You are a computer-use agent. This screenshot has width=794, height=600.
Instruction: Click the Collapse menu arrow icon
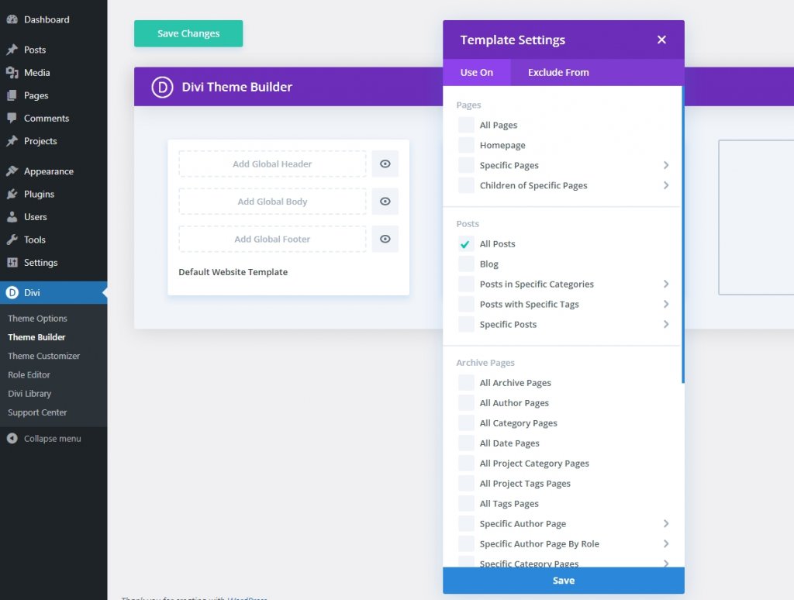point(12,439)
